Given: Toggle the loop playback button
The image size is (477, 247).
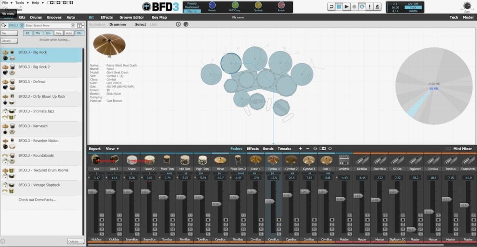Looking at the screenshot, I should (362, 7).
